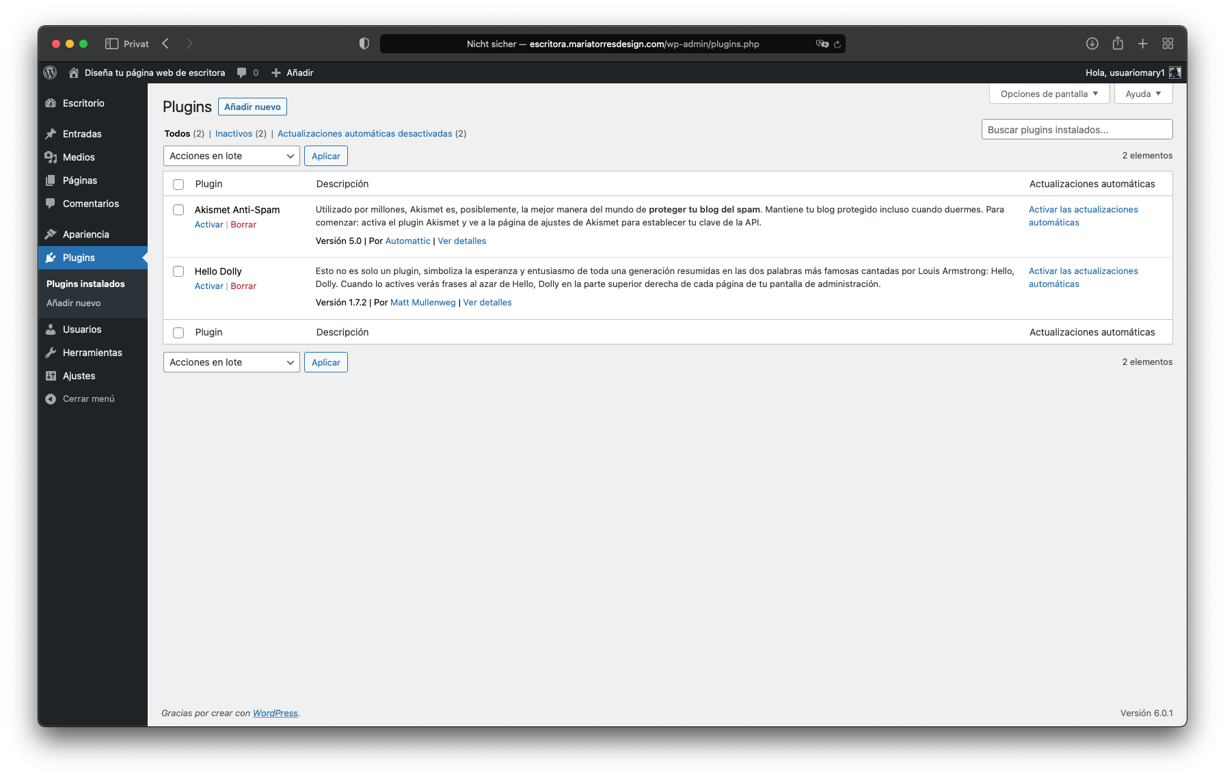Collapse the menu with the Cerrar menú arrow icon
This screenshot has width=1225, height=777.
point(51,399)
